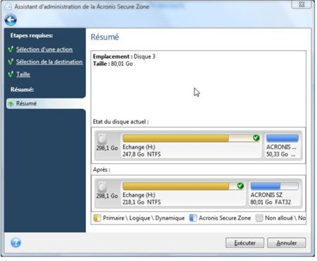The height and width of the screenshot is (261, 317).
Task: Click the 218,1 Go NTFS text
Action: pos(142,202)
